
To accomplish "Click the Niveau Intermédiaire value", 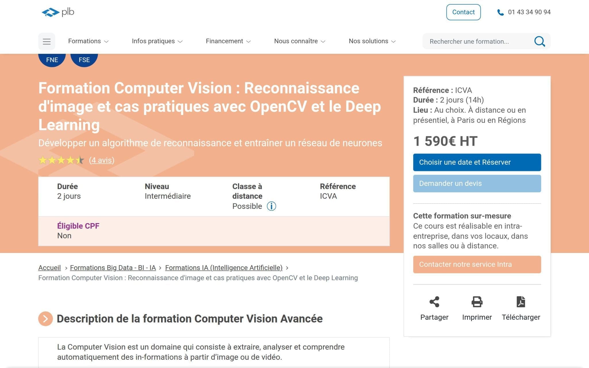I will 168,196.
